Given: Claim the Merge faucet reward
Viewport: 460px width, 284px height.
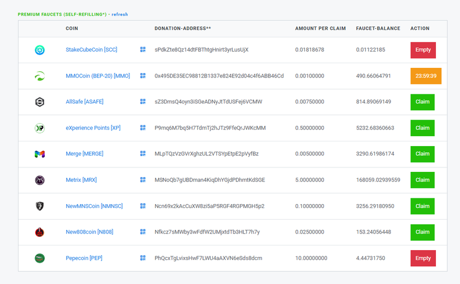Looking at the screenshot, I should click(422, 154).
